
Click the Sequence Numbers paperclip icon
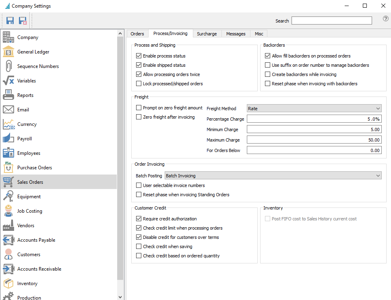[8, 66]
